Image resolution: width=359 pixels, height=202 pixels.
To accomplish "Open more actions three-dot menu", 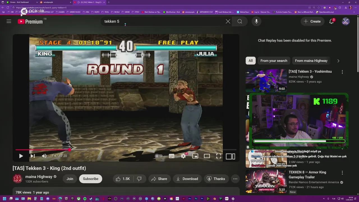I will click(235, 179).
